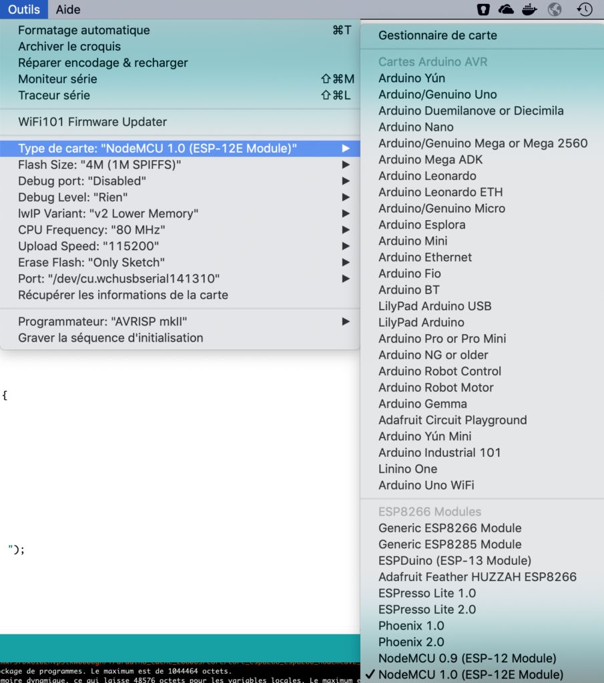Select the Arduino Fio board
This screenshot has height=683, width=604.
point(482,273)
